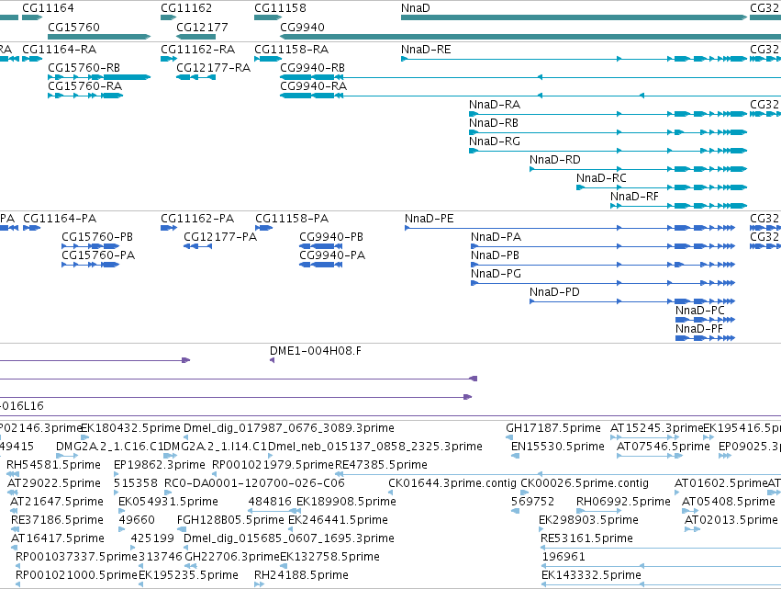Select transcript NnaD-RC
Screen dimensions: 781x589
coord(601,178)
